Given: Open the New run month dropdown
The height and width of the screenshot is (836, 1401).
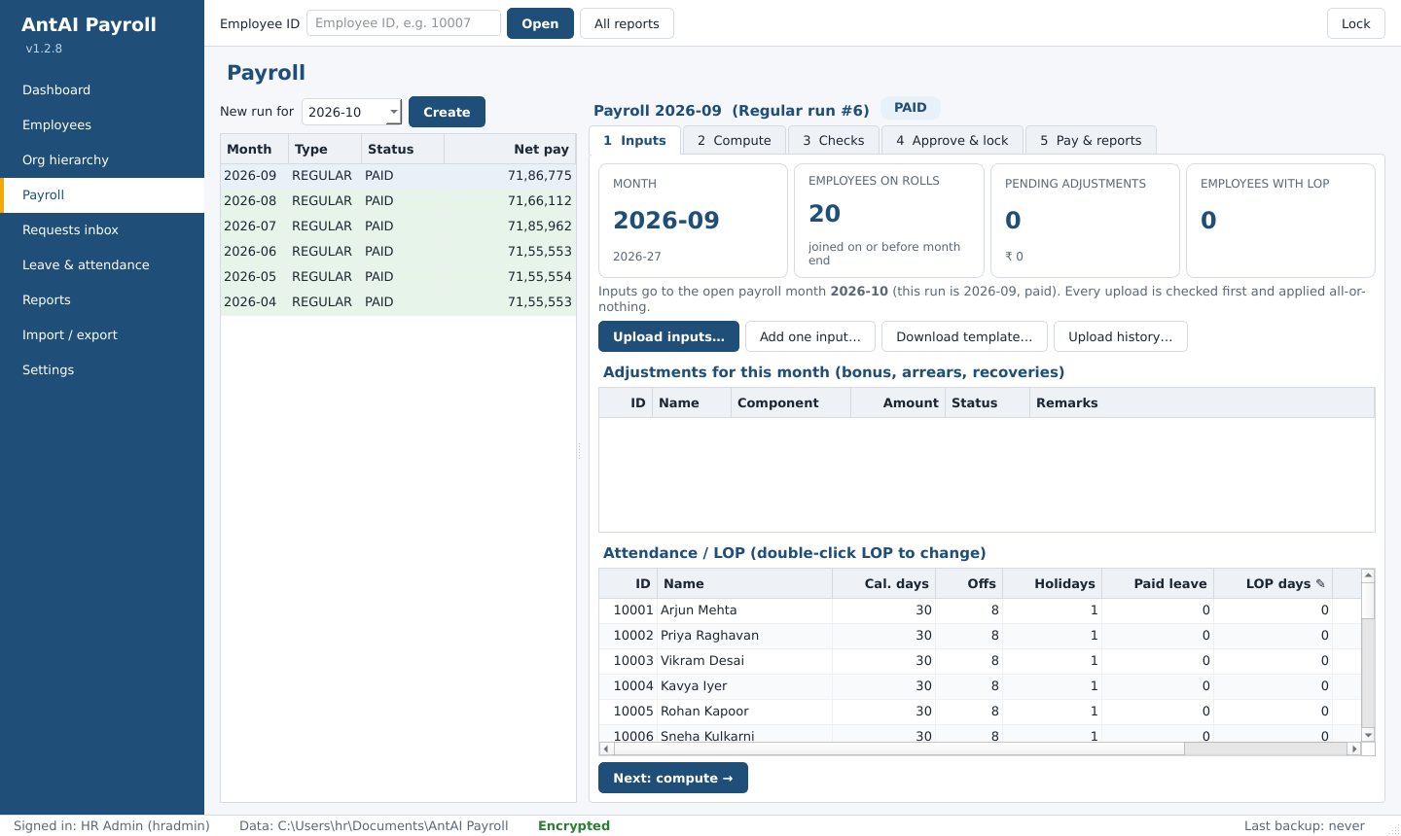Looking at the screenshot, I should pos(351,112).
